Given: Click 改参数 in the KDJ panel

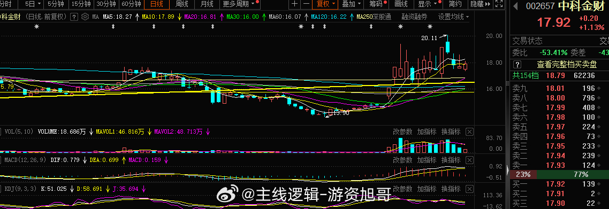Looking at the screenshot, I should [x=402, y=189].
